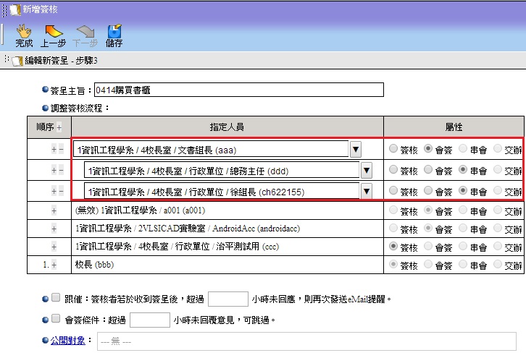Click the AndroidAcc (androidacc) row text

(188, 229)
